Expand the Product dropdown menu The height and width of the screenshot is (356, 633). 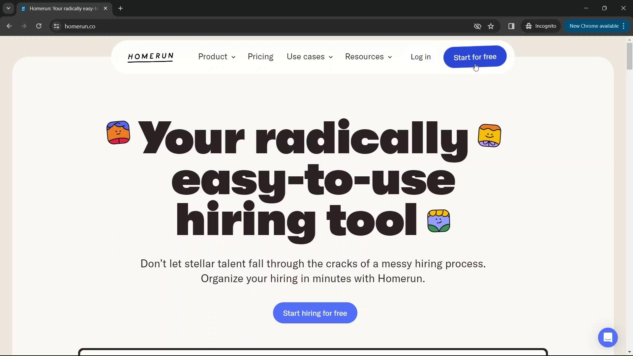tap(217, 56)
